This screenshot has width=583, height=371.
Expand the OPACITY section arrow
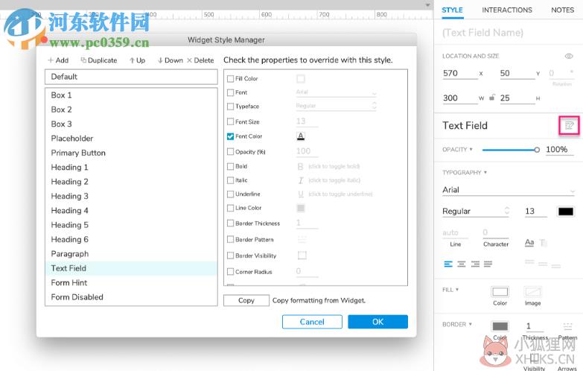click(471, 149)
